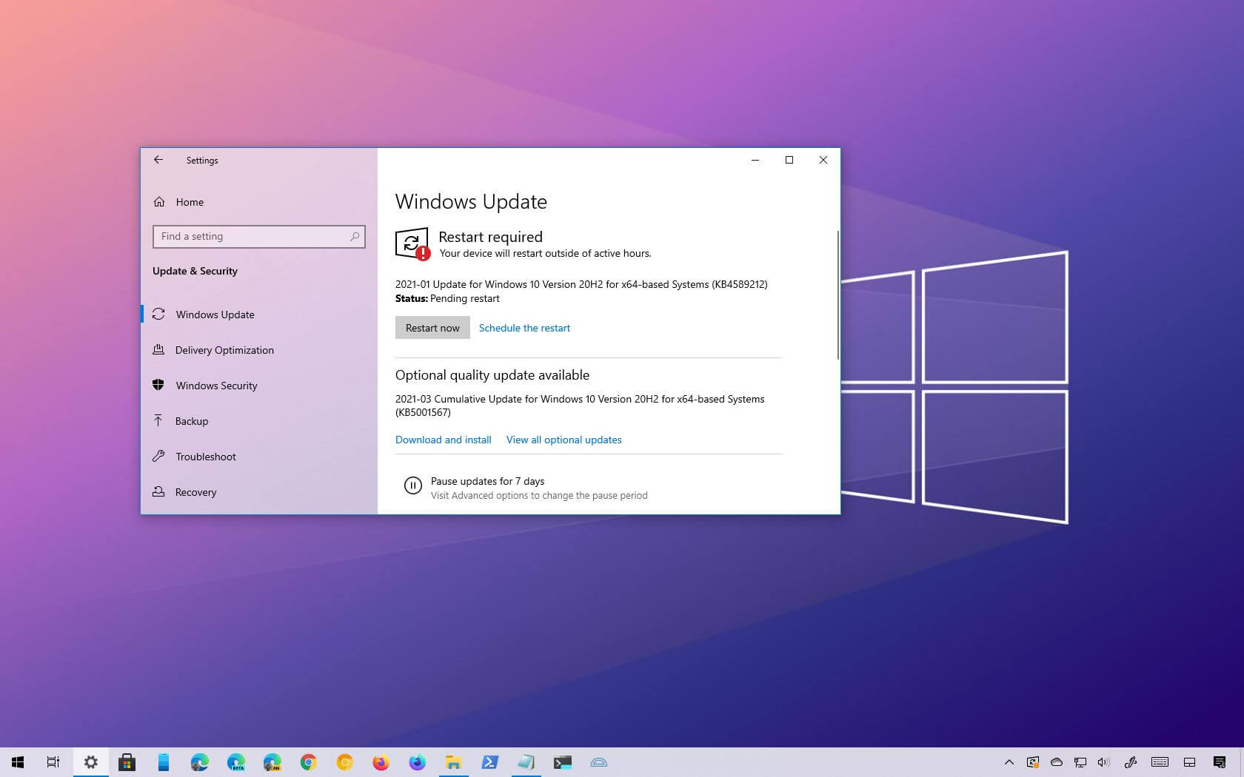The width and height of the screenshot is (1244, 777).
Task: Launch Microsoft Edge Canary from taskbar
Action: coord(272,762)
